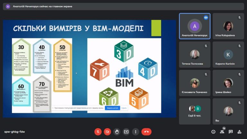Click muted mic icon on Вы tile
The width and height of the screenshot is (247, 139).
click(239, 103)
